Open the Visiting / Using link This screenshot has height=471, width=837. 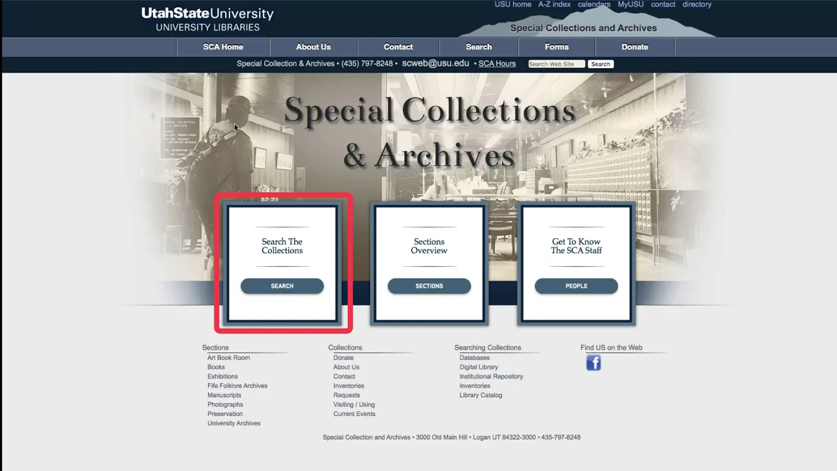[354, 405]
